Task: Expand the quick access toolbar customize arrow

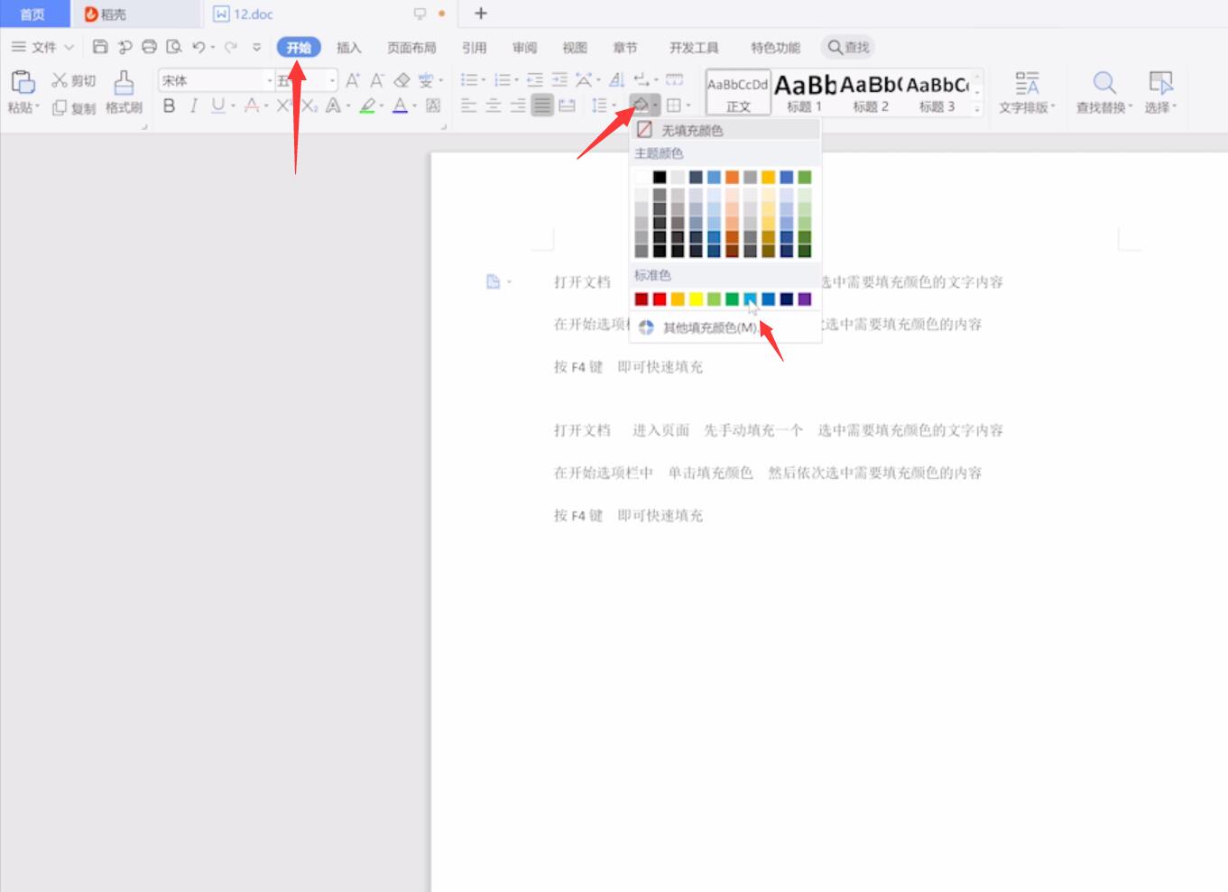Action: (x=256, y=47)
